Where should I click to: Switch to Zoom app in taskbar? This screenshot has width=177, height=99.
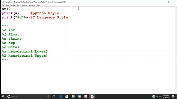pos(79,97)
